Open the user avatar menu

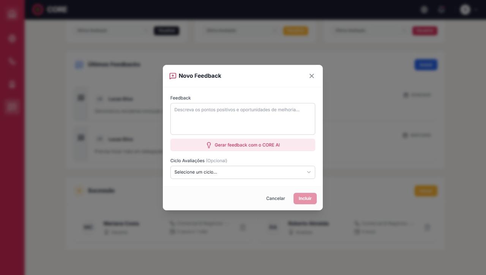click(x=465, y=10)
